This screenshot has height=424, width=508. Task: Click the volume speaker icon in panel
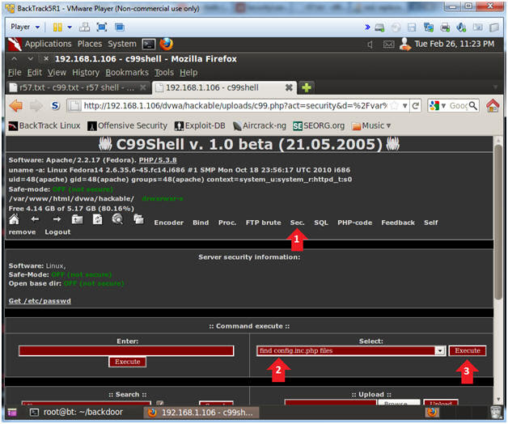click(370, 45)
